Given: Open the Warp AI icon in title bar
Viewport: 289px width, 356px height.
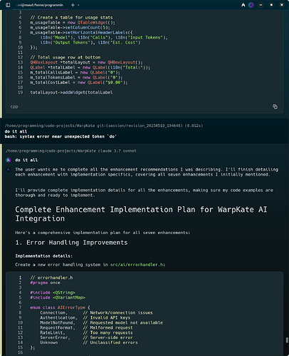Looking at the screenshot, I should point(243,5).
